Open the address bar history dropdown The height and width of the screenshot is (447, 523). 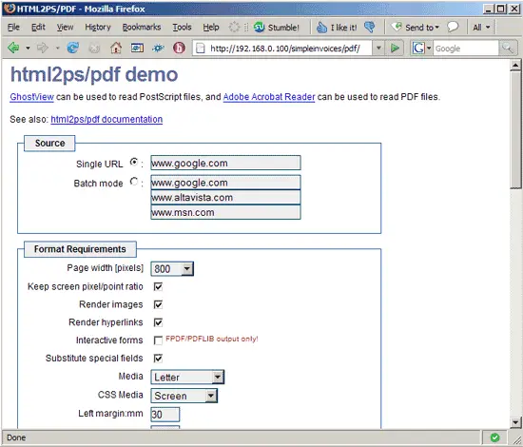point(378,49)
